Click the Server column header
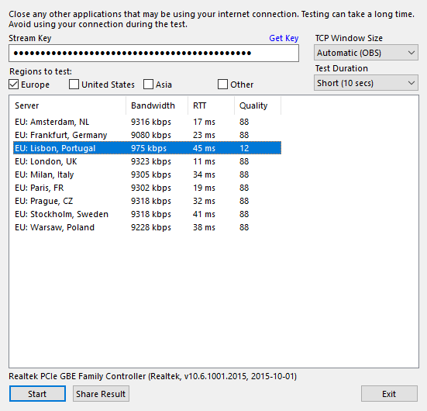This screenshot has width=427, height=411. pos(70,105)
